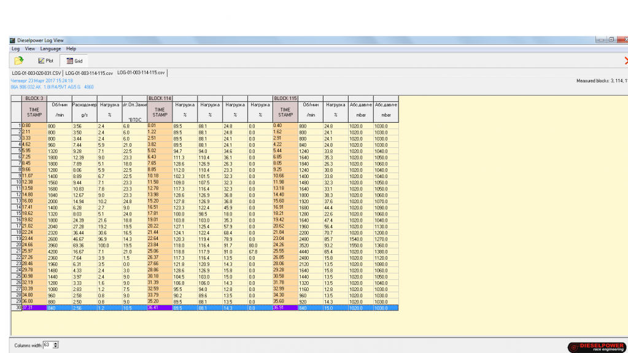Select the middle LOG-01-003-114-115.csv tab

click(90, 72)
